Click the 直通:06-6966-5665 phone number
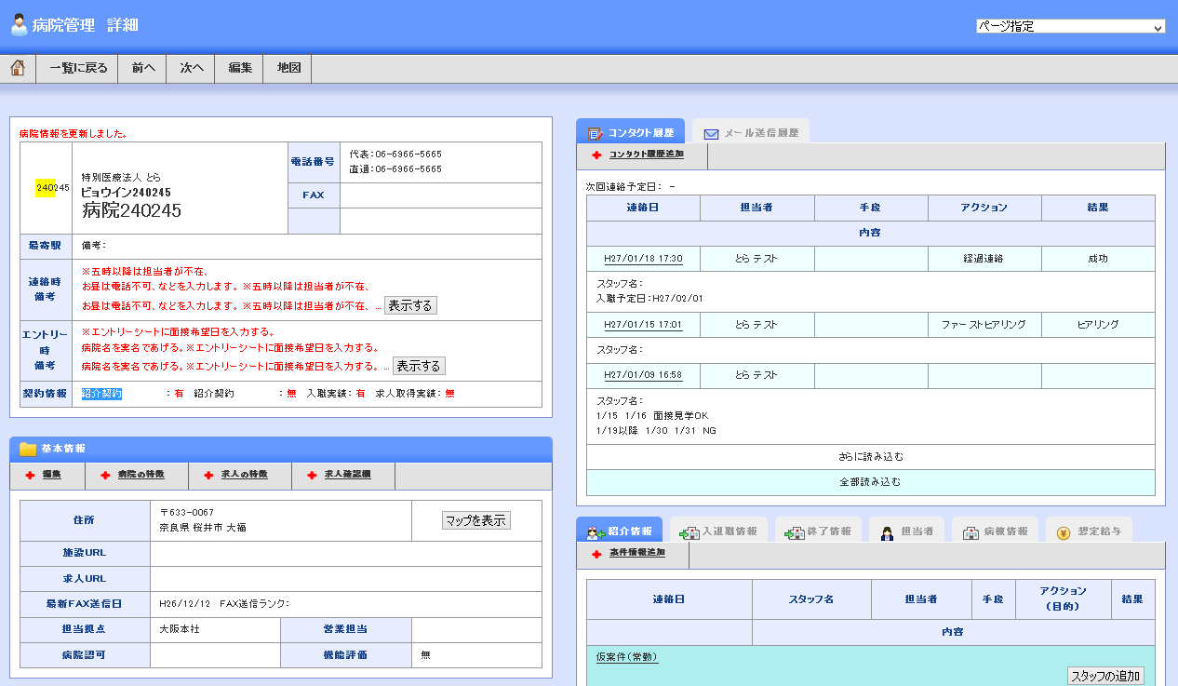 tap(395, 169)
